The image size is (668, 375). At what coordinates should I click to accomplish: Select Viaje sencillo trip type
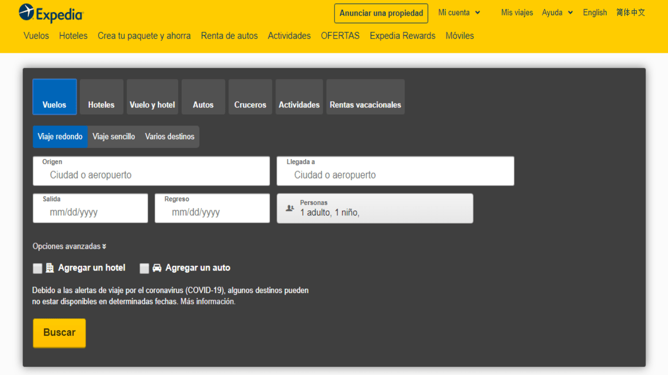(114, 137)
